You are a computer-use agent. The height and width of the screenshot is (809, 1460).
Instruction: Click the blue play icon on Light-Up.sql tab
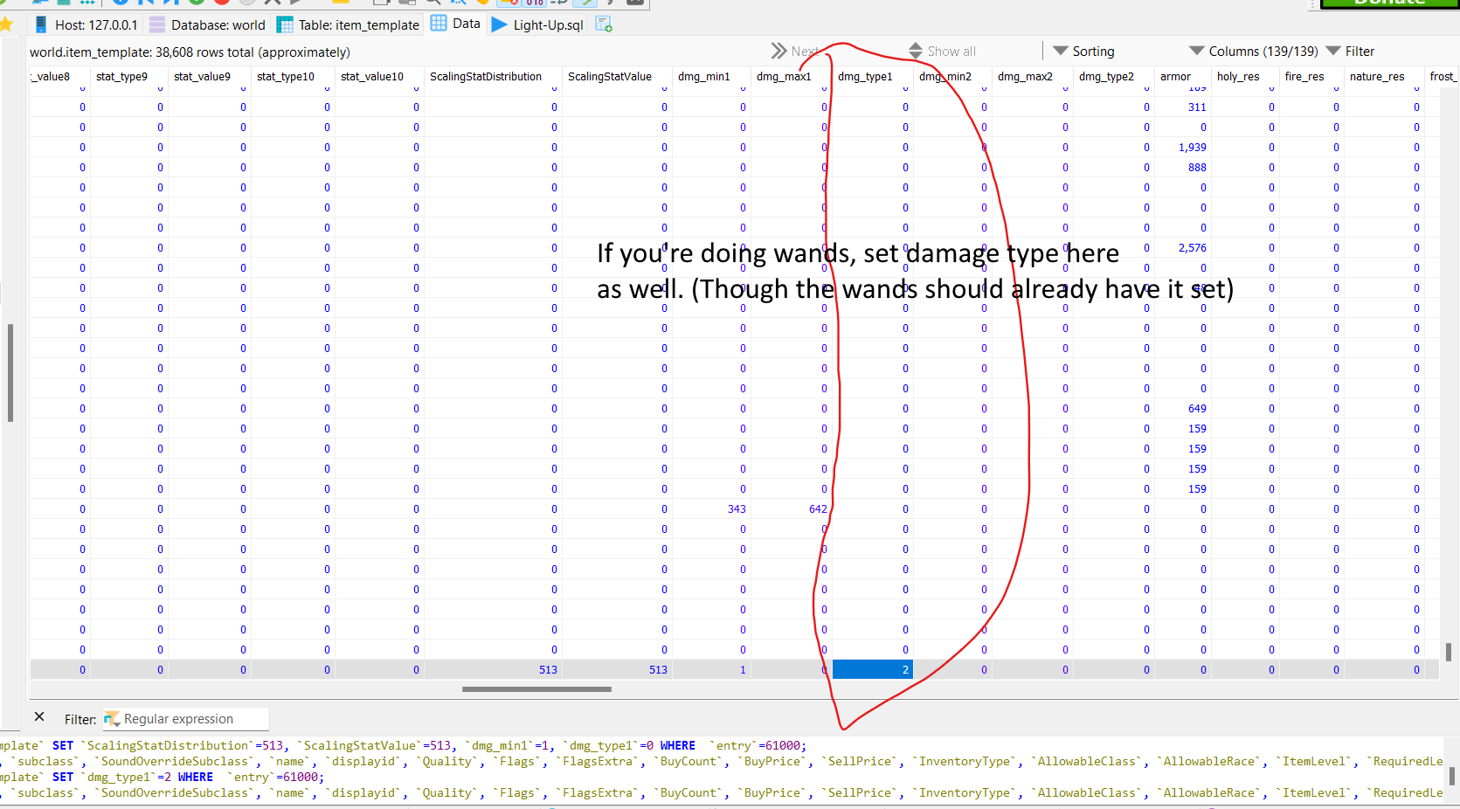coord(500,24)
